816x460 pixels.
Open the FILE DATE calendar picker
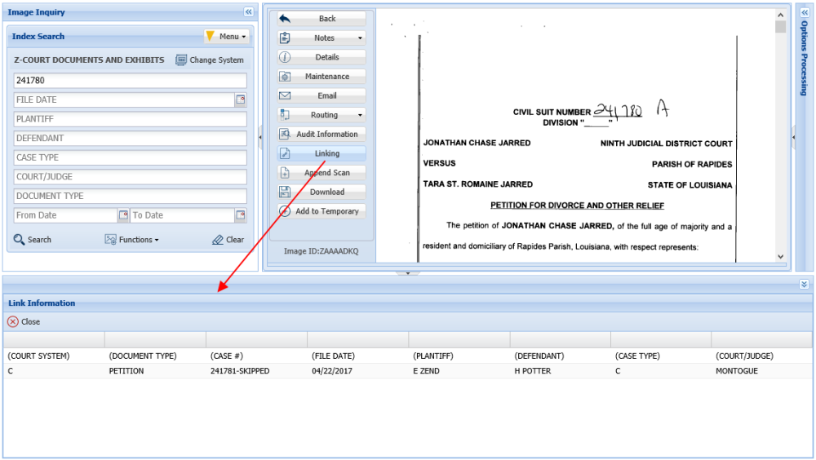(241, 100)
